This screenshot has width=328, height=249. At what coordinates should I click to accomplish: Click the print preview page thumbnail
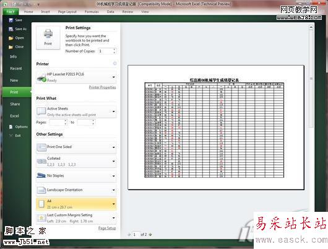(216, 128)
